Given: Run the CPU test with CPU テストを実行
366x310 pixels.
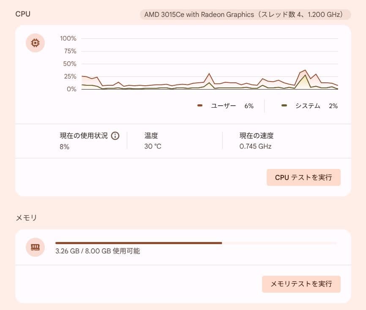Looking at the screenshot, I should click(x=303, y=177).
